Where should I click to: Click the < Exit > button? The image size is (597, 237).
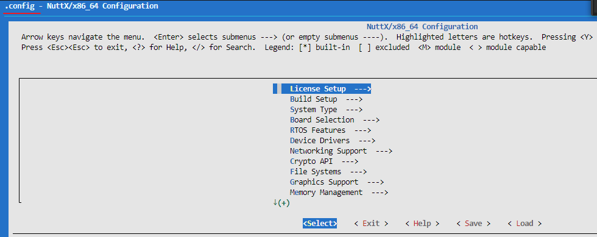coord(371,223)
